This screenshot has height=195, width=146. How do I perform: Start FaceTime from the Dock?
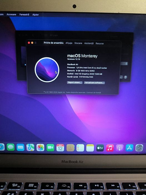50,148
